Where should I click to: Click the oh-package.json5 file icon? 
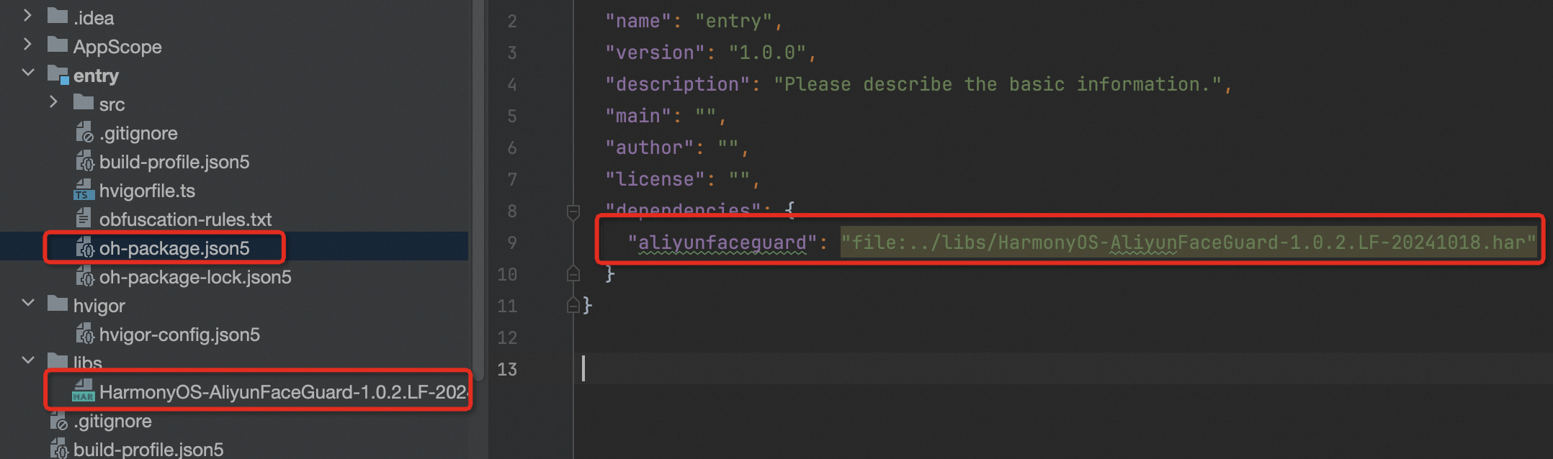(x=84, y=247)
